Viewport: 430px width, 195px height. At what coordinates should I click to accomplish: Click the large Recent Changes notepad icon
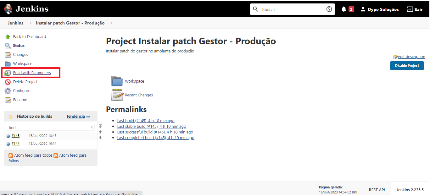(117, 95)
